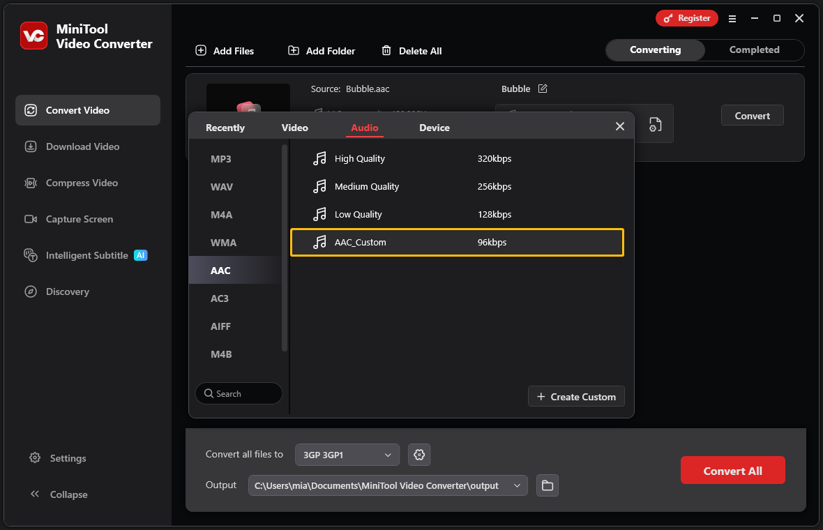Select WMA format in list
The height and width of the screenshot is (530, 823).
coord(235,243)
